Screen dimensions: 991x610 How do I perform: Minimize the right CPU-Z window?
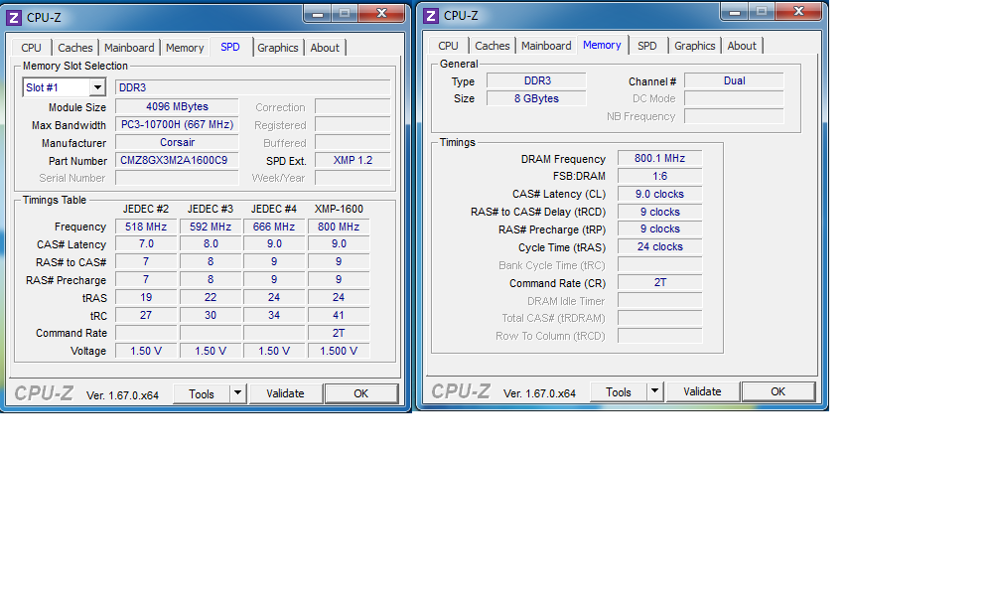[x=735, y=11]
